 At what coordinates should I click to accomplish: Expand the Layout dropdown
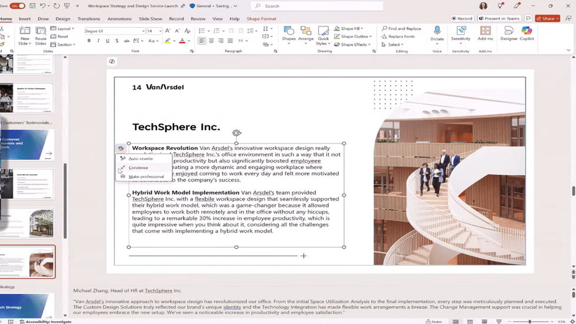pos(62,28)
